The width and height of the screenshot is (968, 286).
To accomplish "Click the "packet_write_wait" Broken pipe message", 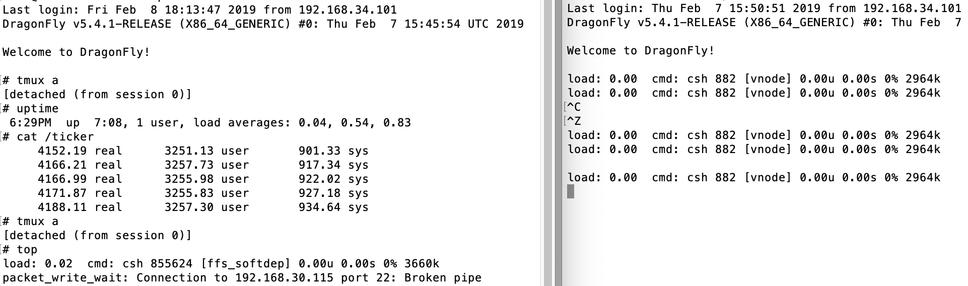I will (x=242, y=278).
